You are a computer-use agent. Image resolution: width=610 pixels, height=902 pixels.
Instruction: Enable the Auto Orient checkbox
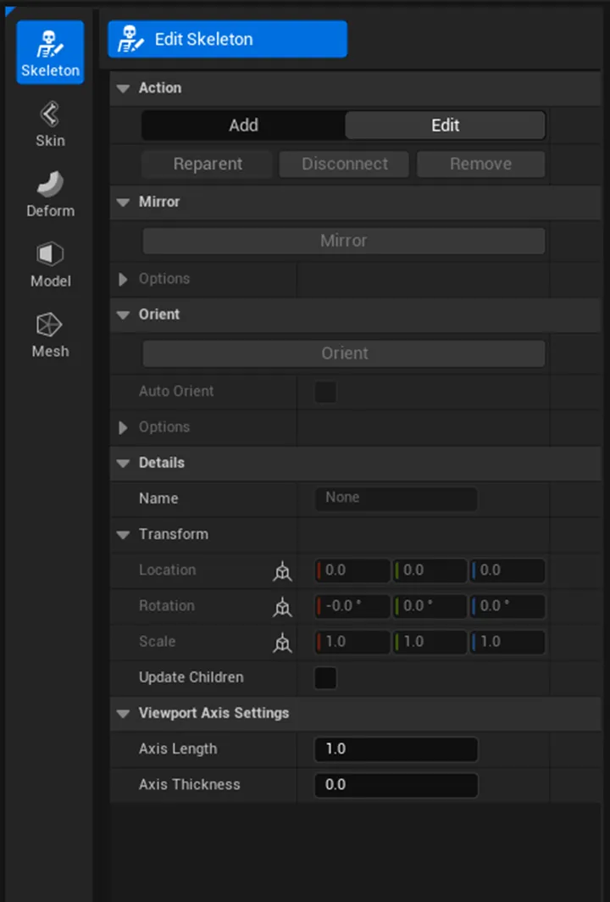click(x=325, y=392)
